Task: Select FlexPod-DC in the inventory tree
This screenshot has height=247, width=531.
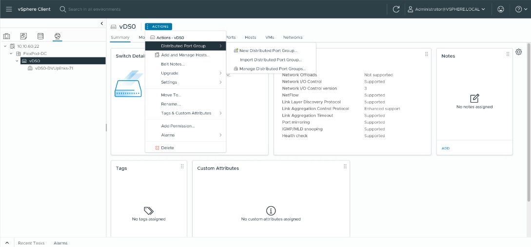Action: point(35,53)
